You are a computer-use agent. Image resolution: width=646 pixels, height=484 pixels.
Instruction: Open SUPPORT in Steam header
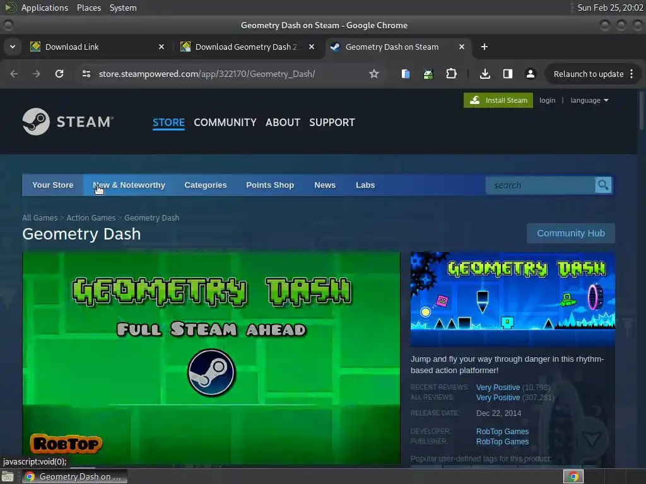pos(332,123)
